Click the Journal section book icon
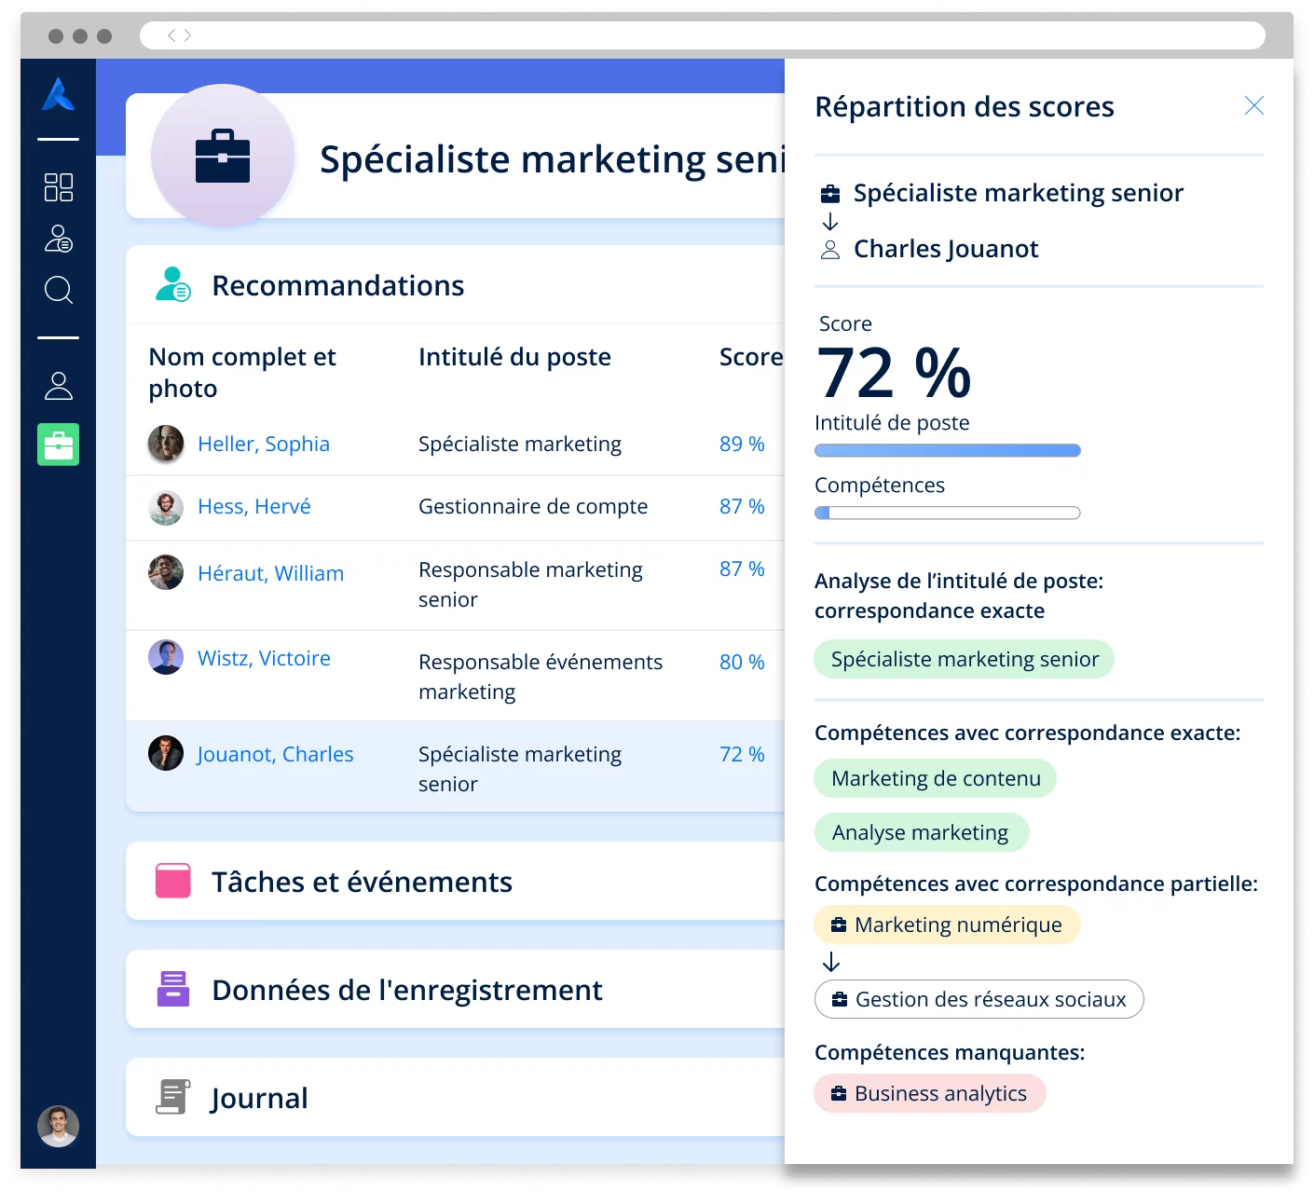The height and width of the screenshot is (1192, 1314). click(x=173, y=1097)
